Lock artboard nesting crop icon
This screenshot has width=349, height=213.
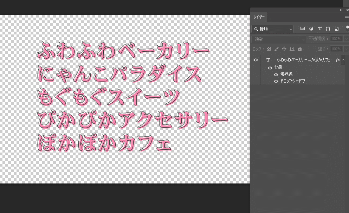pyautogui.click(x=292, y=49)
